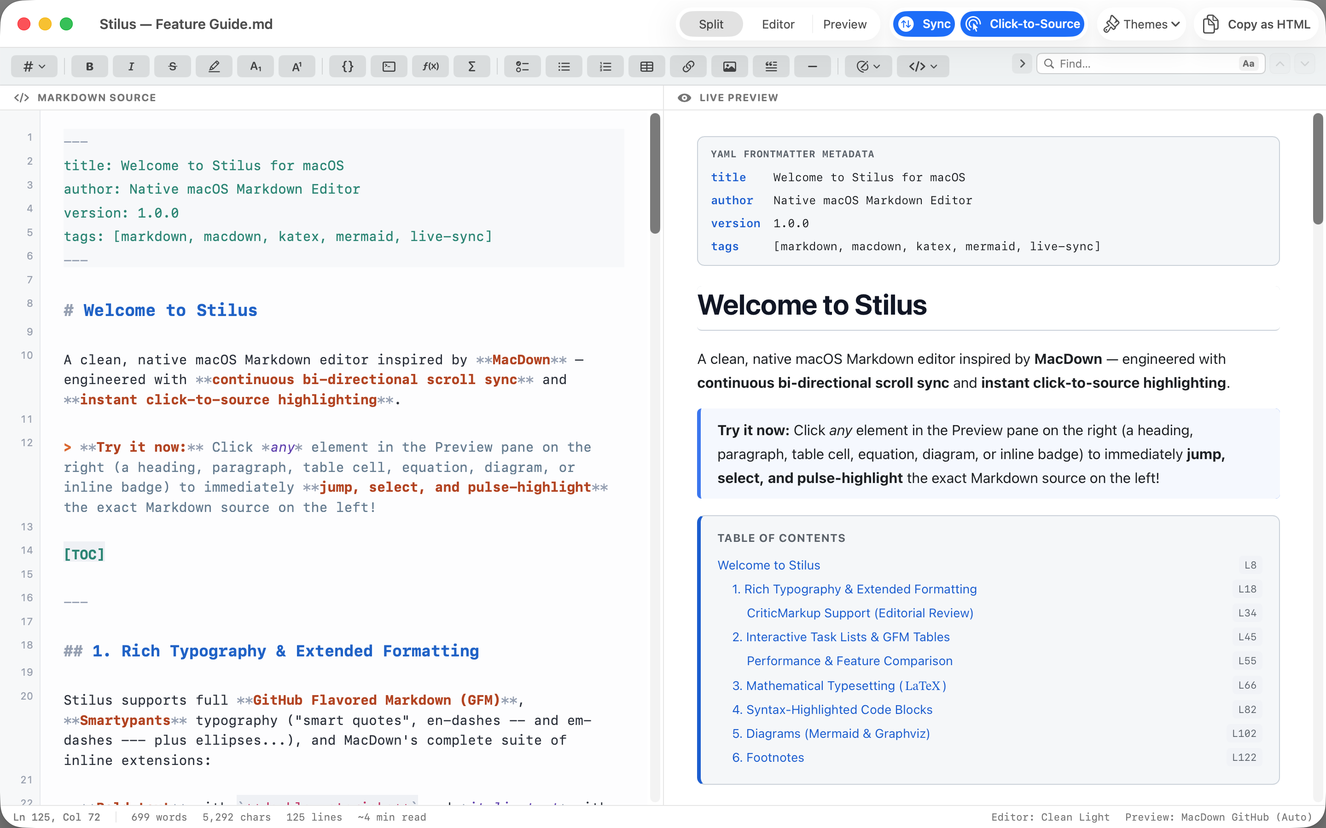The height and width of the screenshot is (828, 1326).
Task: Insert a code block with terminal icon
Action: [389, 66]
